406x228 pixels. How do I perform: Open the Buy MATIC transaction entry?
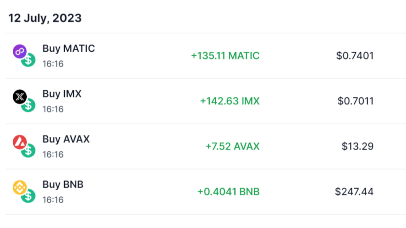point(69,48)
